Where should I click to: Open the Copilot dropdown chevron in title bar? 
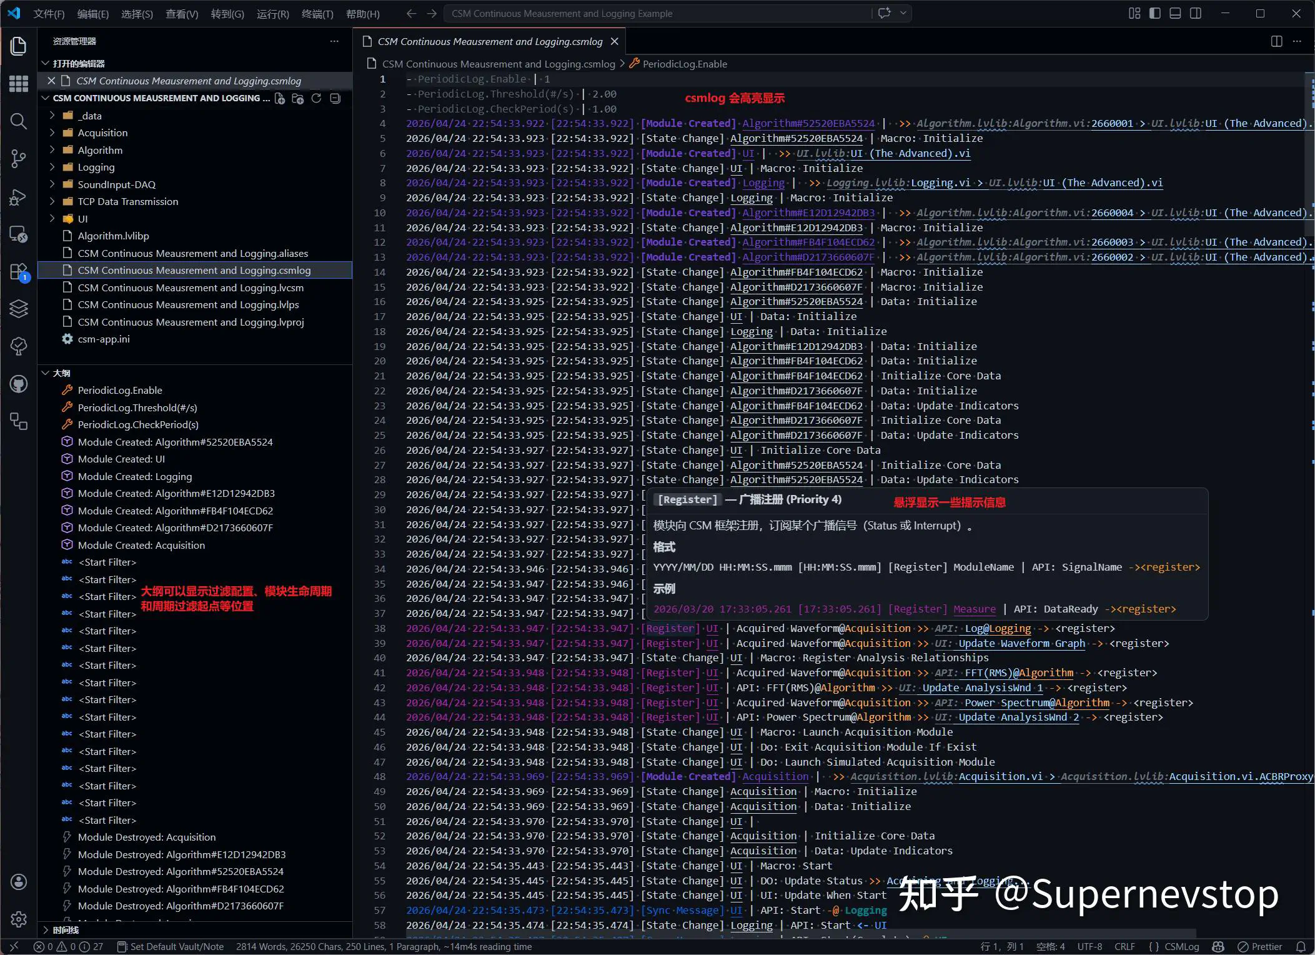click(x=903, y=13)
